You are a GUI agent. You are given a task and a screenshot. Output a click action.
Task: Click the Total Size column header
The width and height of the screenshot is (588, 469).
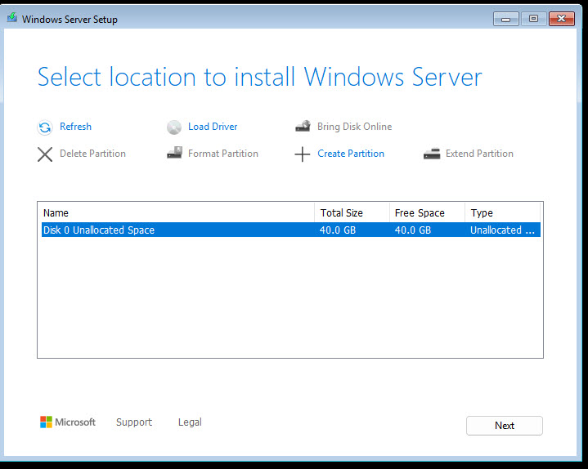coord(352,212)
